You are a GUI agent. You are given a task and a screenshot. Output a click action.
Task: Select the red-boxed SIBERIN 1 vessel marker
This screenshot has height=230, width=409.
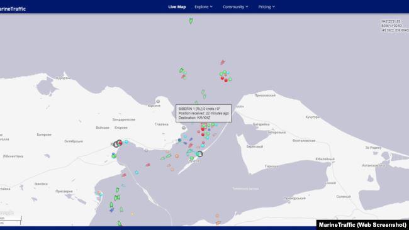[204, 126]
